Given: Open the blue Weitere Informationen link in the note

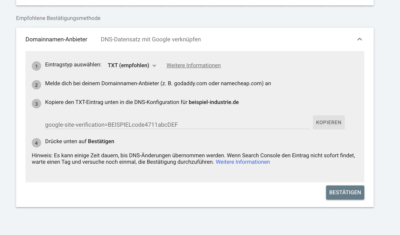Looking at the screenshot, I should [243, 162].
